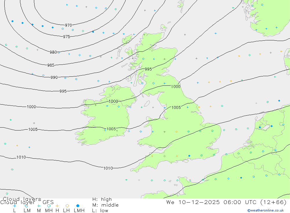Click the 1005 isobar label over southern Ireland
Screen dimensions: 290x213
(x=111, y=129)
